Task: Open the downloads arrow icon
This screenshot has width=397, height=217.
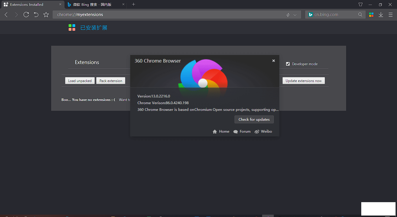Action: point(381,15)
